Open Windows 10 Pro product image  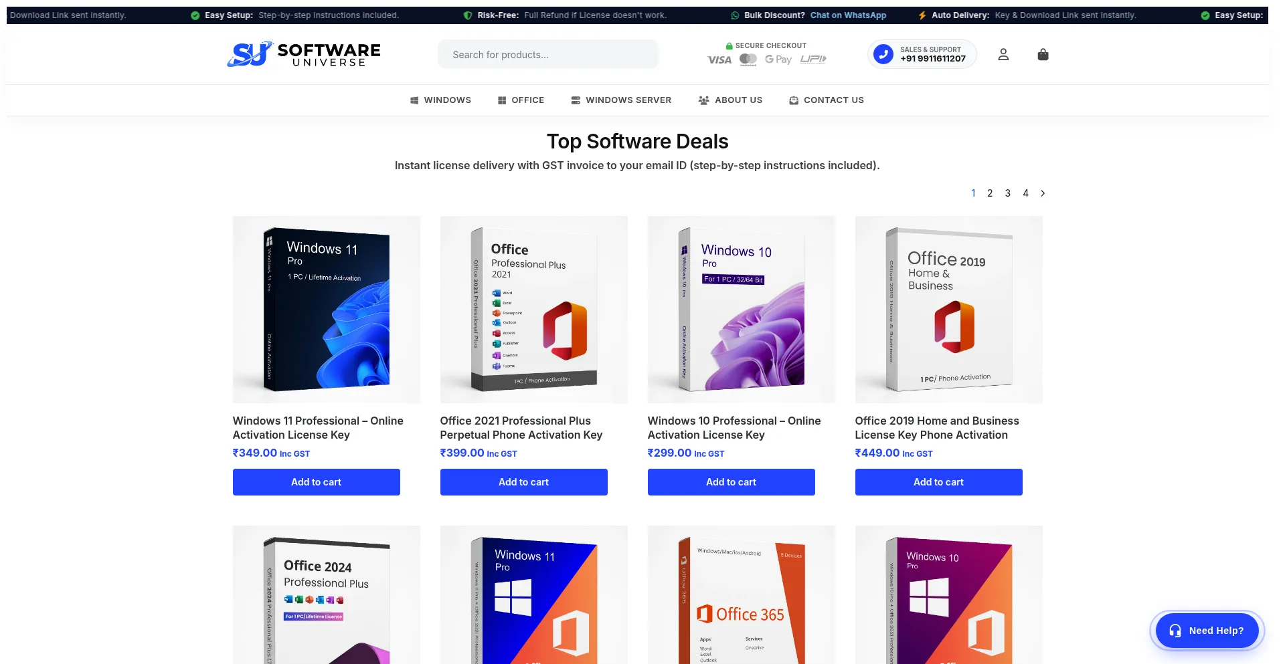742,310
